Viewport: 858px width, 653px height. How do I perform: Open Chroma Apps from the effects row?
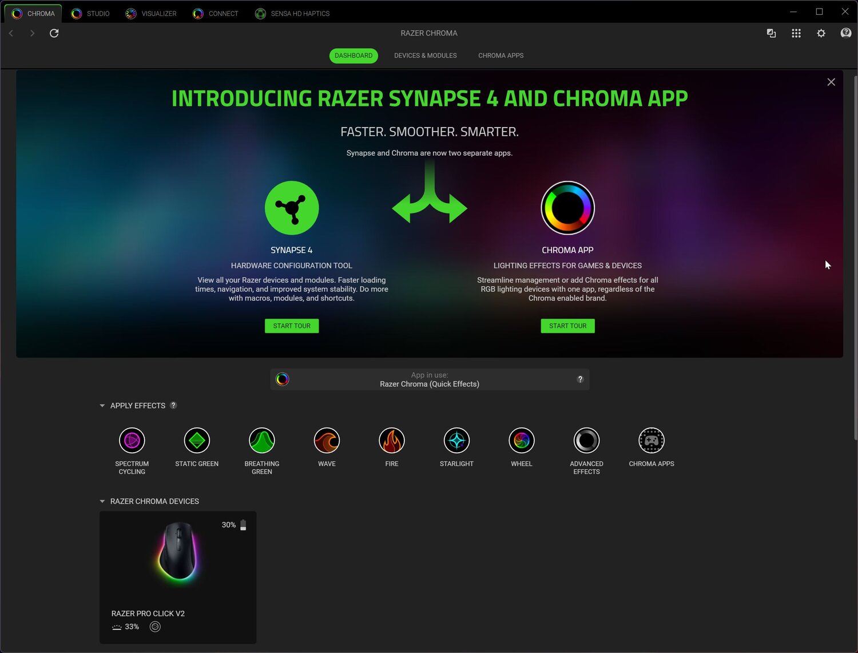tap(652, 441)
